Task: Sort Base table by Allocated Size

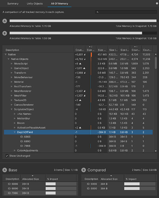Action: [x=30, y=179]
